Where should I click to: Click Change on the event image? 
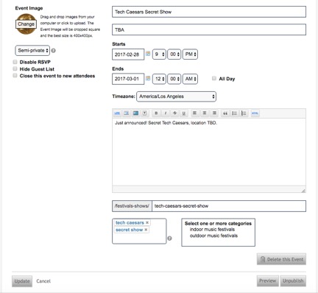(x=26, y=24)
